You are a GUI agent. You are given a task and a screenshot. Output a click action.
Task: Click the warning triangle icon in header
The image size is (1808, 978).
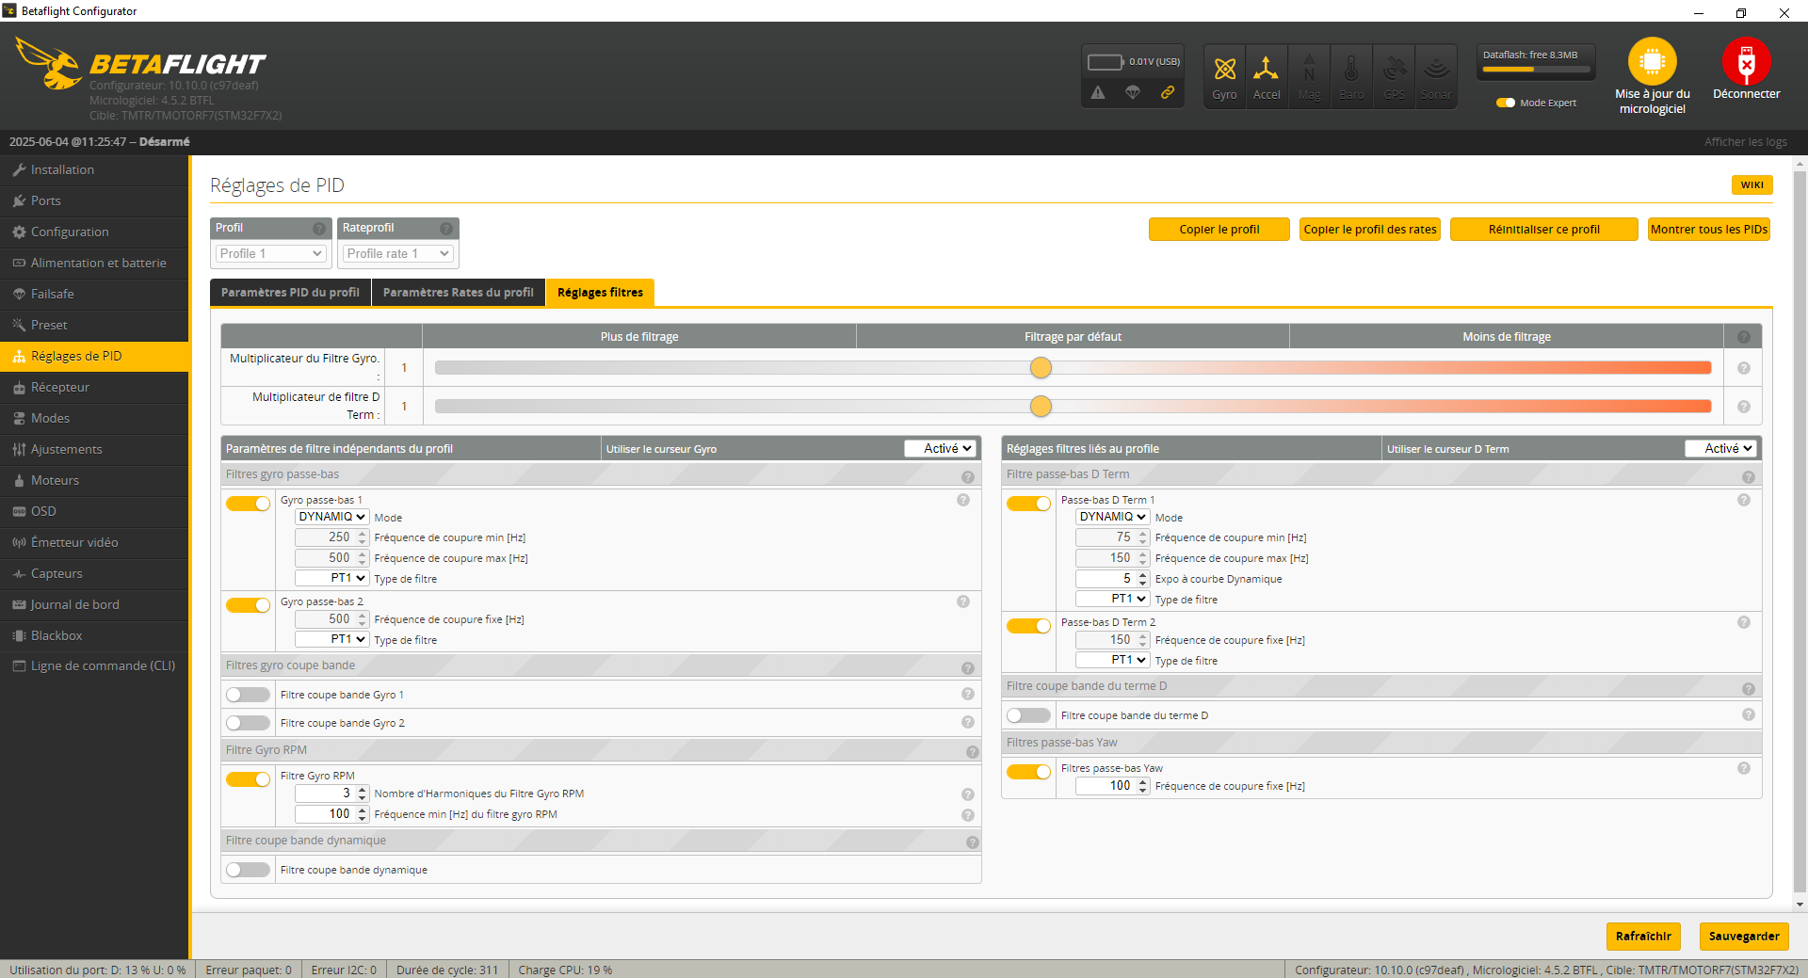click(1098, 92)
